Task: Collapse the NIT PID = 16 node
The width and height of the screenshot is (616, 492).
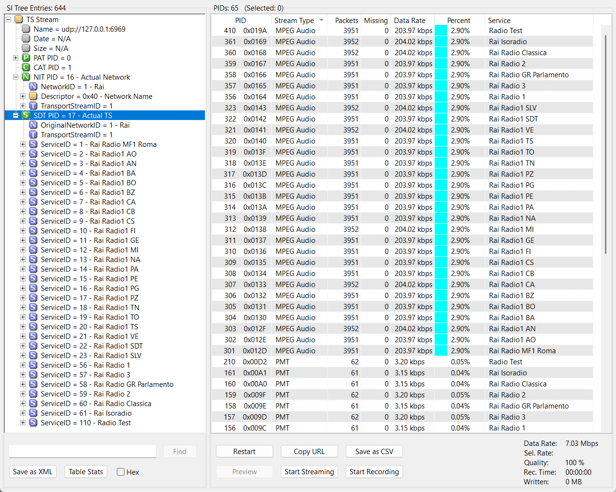Action: pos(15,77)
